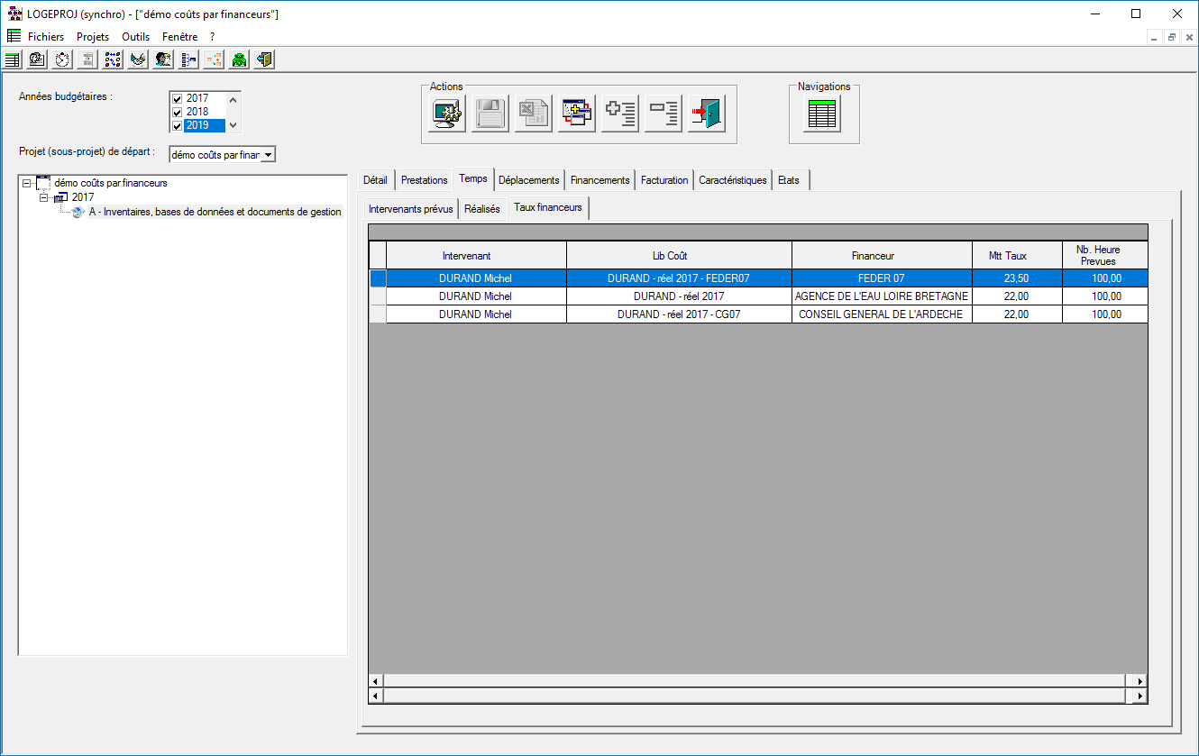Image resolution: width=1199 pixels, height=756 pixels.
Task: Select the 'Taux financeurs' sub-tab
Action: pos(548,207)
